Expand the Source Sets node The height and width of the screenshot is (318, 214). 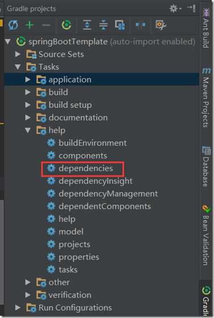click(x=18, y=54)
